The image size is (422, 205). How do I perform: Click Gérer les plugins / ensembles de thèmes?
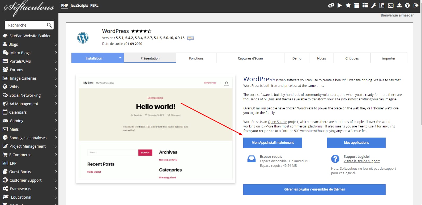(x=314, y=189)
